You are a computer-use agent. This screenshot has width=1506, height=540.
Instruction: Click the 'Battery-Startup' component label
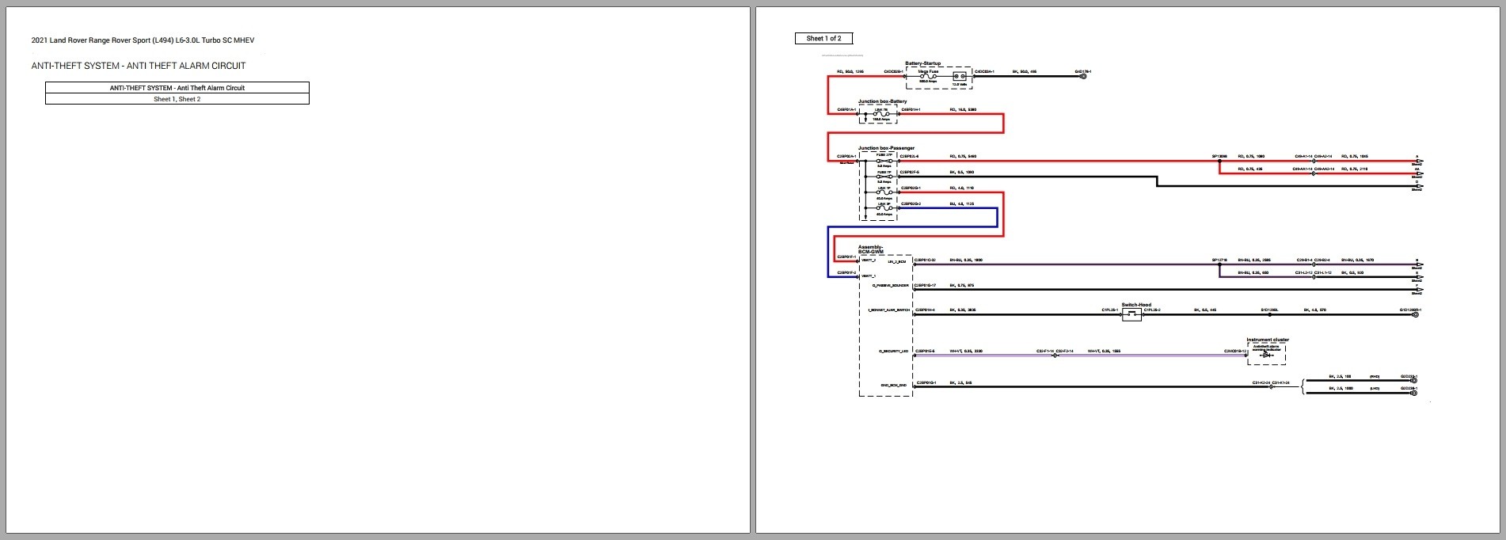(923, 63)
